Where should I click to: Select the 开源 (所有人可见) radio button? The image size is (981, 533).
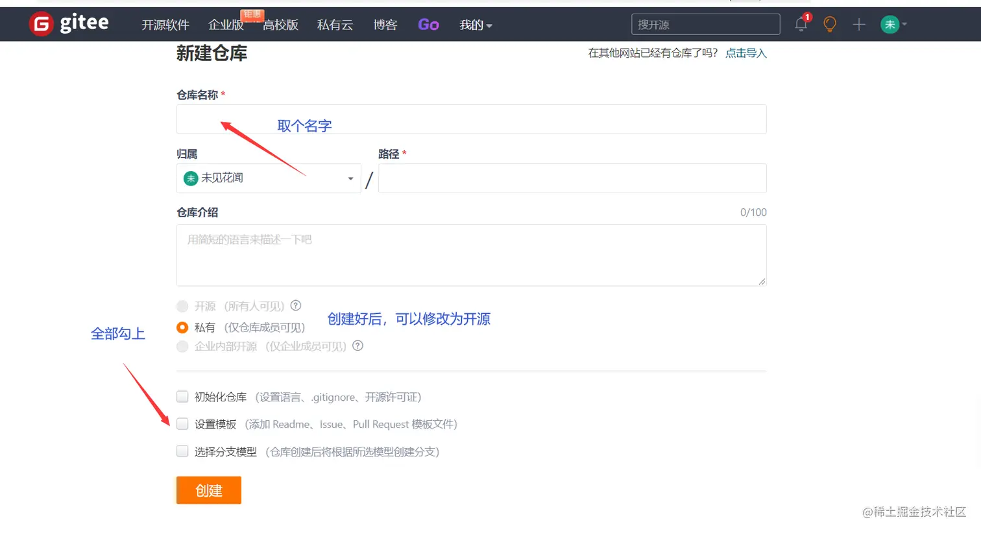pyautogui.click(x=182, y=306)
